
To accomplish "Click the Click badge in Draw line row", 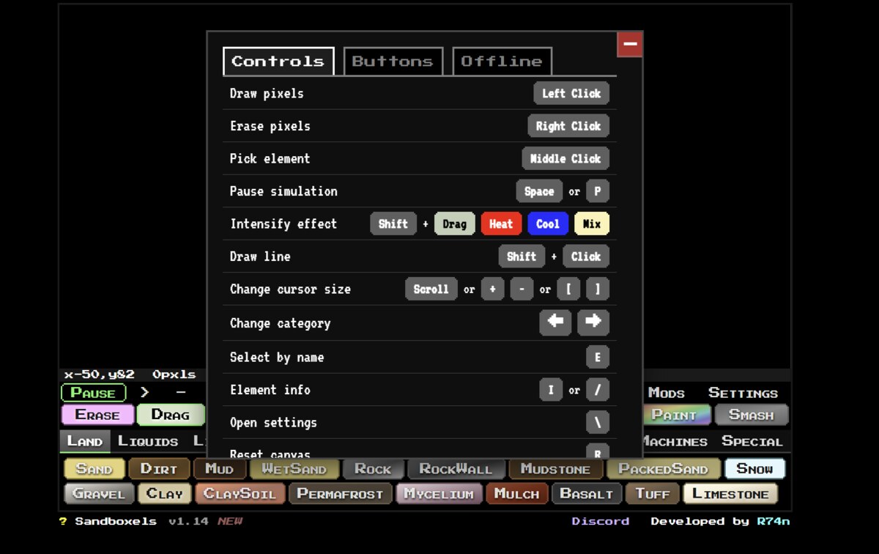I will tap(586, 256).
